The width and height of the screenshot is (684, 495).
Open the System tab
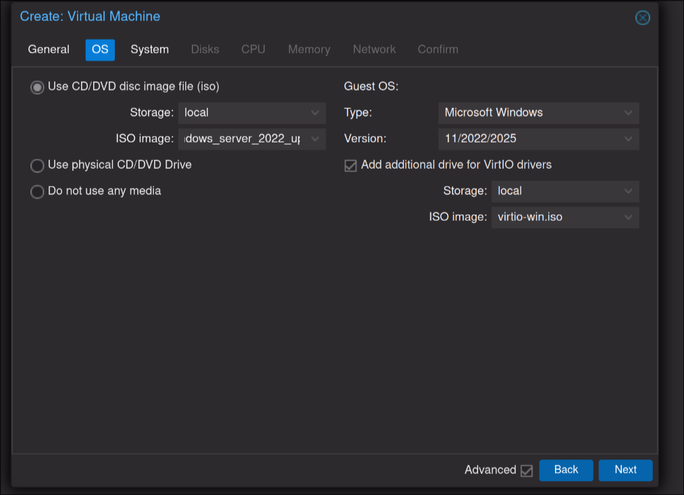149,49
